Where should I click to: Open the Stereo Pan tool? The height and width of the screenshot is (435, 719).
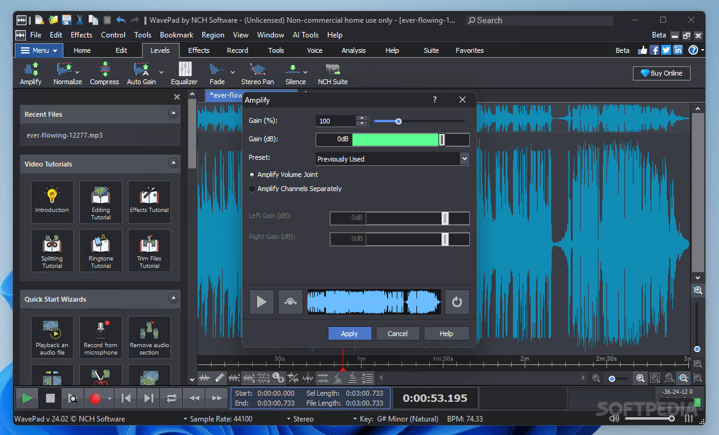[258, 73]
